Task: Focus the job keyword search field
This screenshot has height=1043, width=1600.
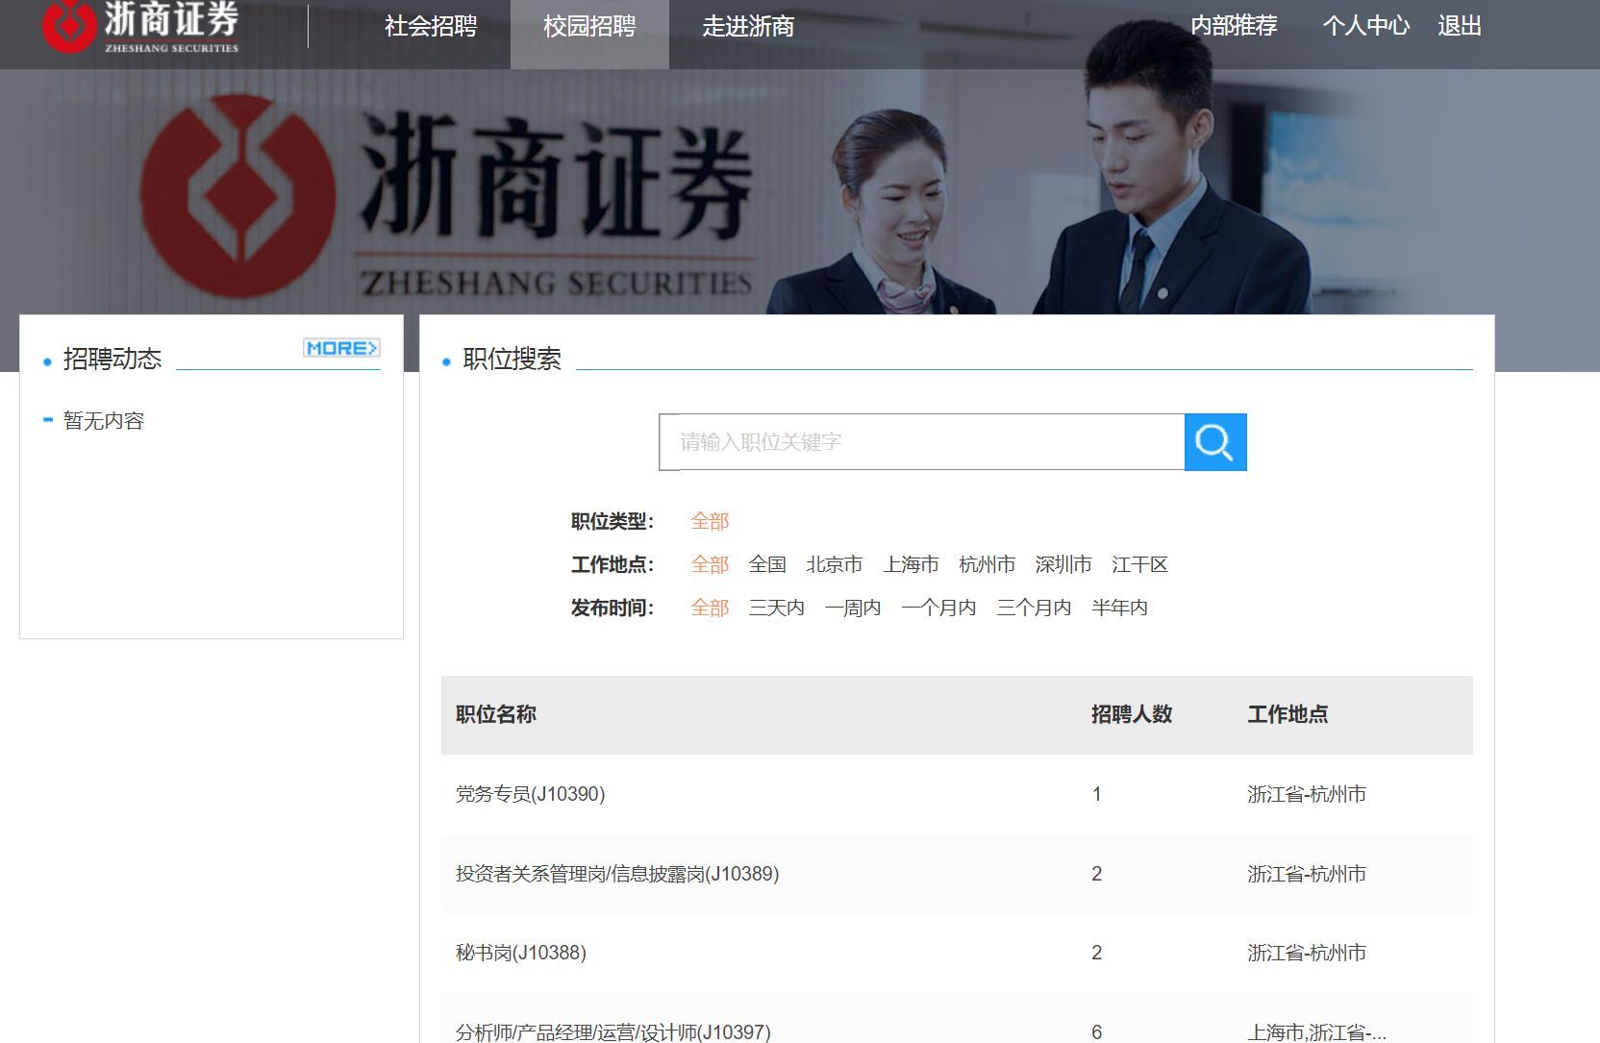Action: point(921,442)
